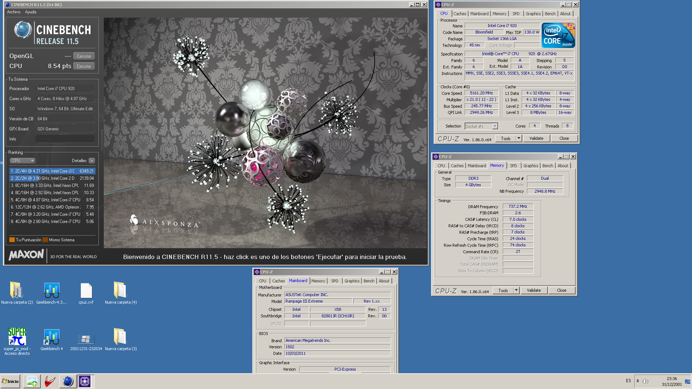
Task: Click the Memory CPU-Z title bar icon
Action: [x=436, y=157]
